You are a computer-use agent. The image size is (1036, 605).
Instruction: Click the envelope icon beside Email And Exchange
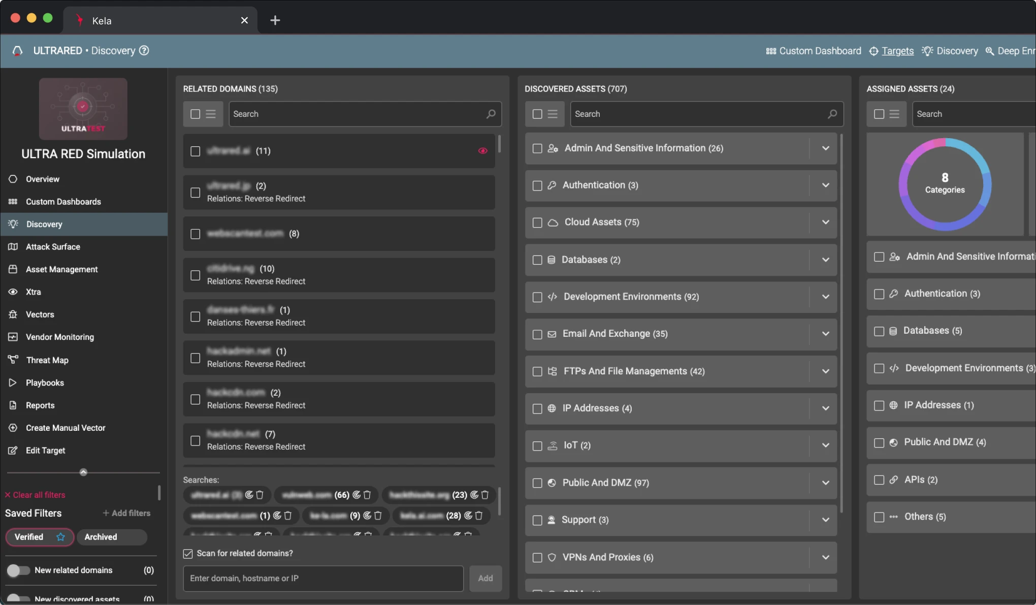click(x=552, y=334)
